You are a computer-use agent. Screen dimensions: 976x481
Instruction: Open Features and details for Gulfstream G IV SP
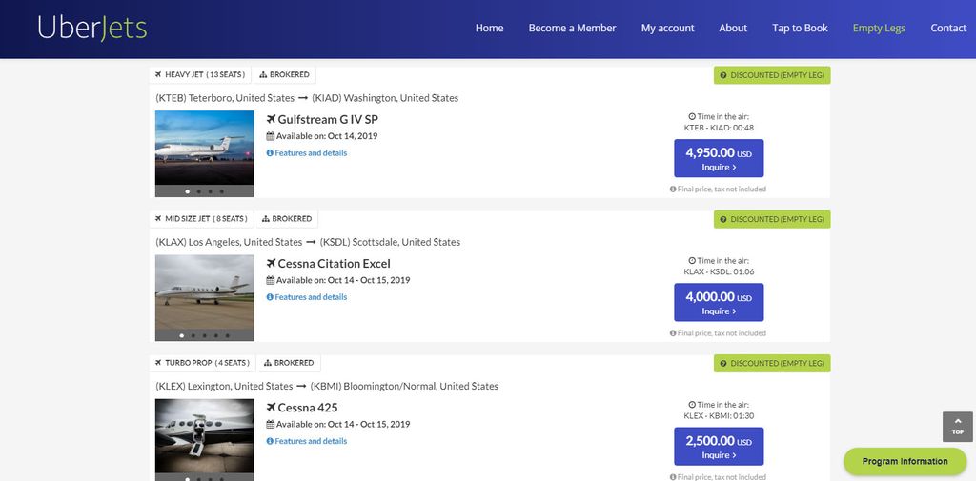click(311, 153)
